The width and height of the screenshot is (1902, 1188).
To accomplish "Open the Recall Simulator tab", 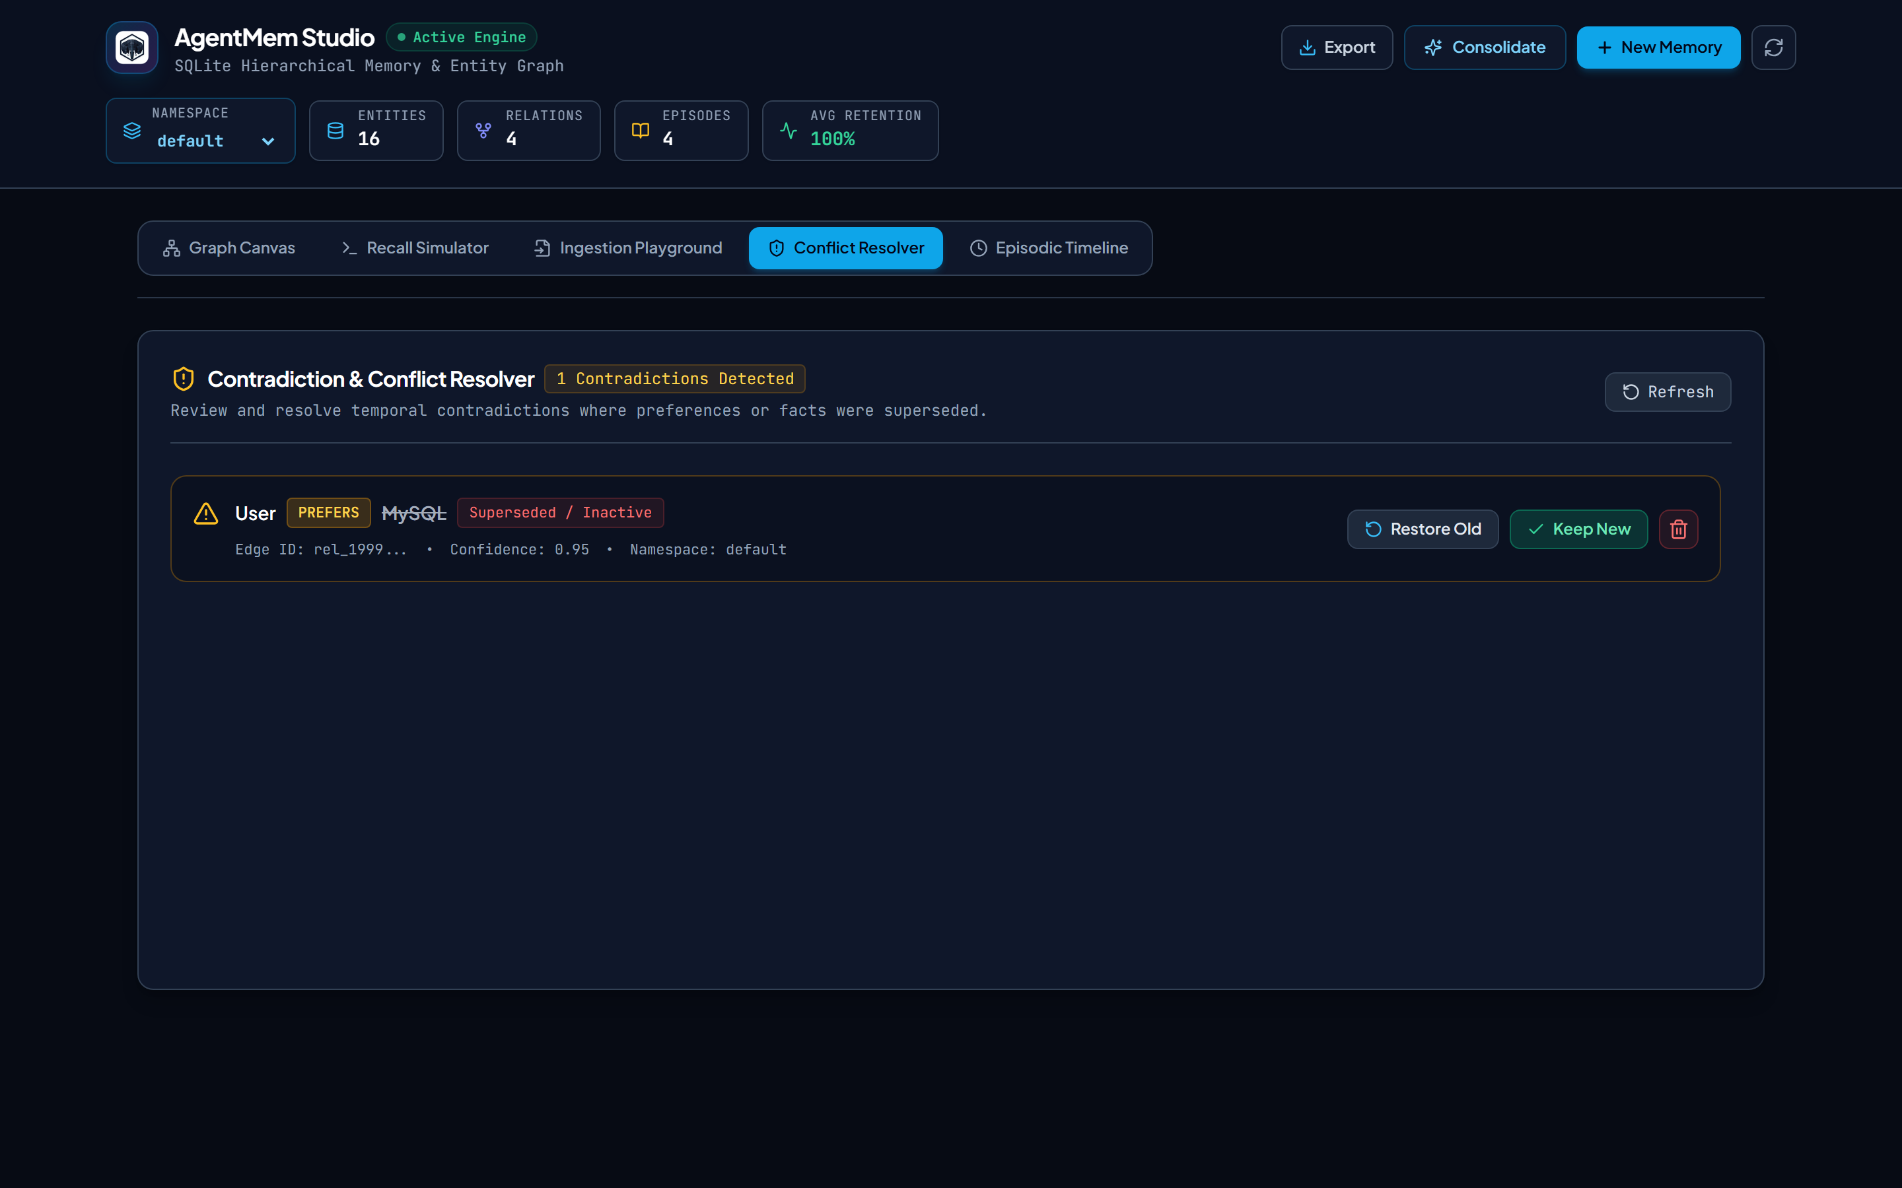I will point(416,247).
